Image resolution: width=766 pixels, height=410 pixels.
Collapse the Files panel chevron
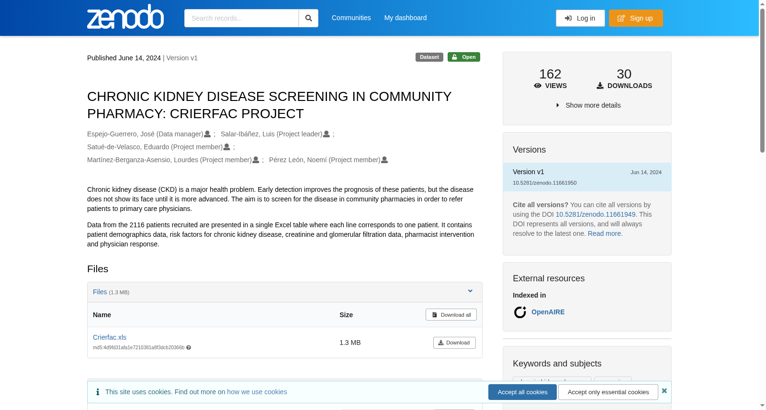tap(470, 291)
